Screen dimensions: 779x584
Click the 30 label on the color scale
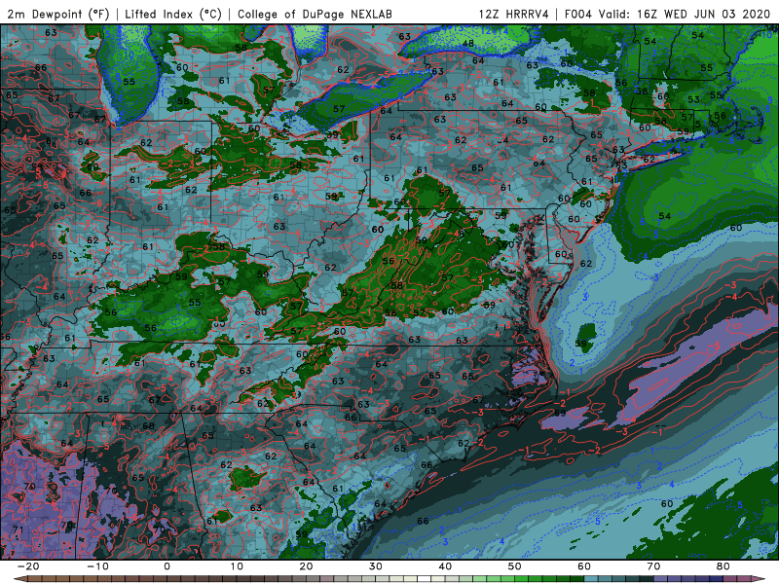[x=376, y=566]
